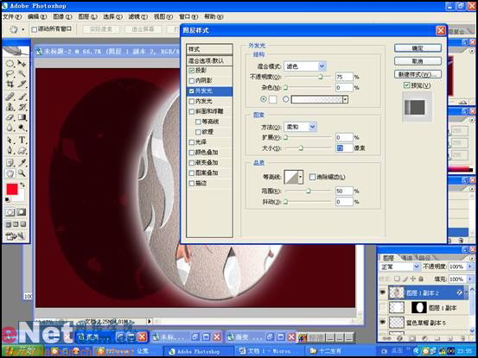
Task: Open the glow gradient picker dropdown arrow
Action: (x=345, y=99)
